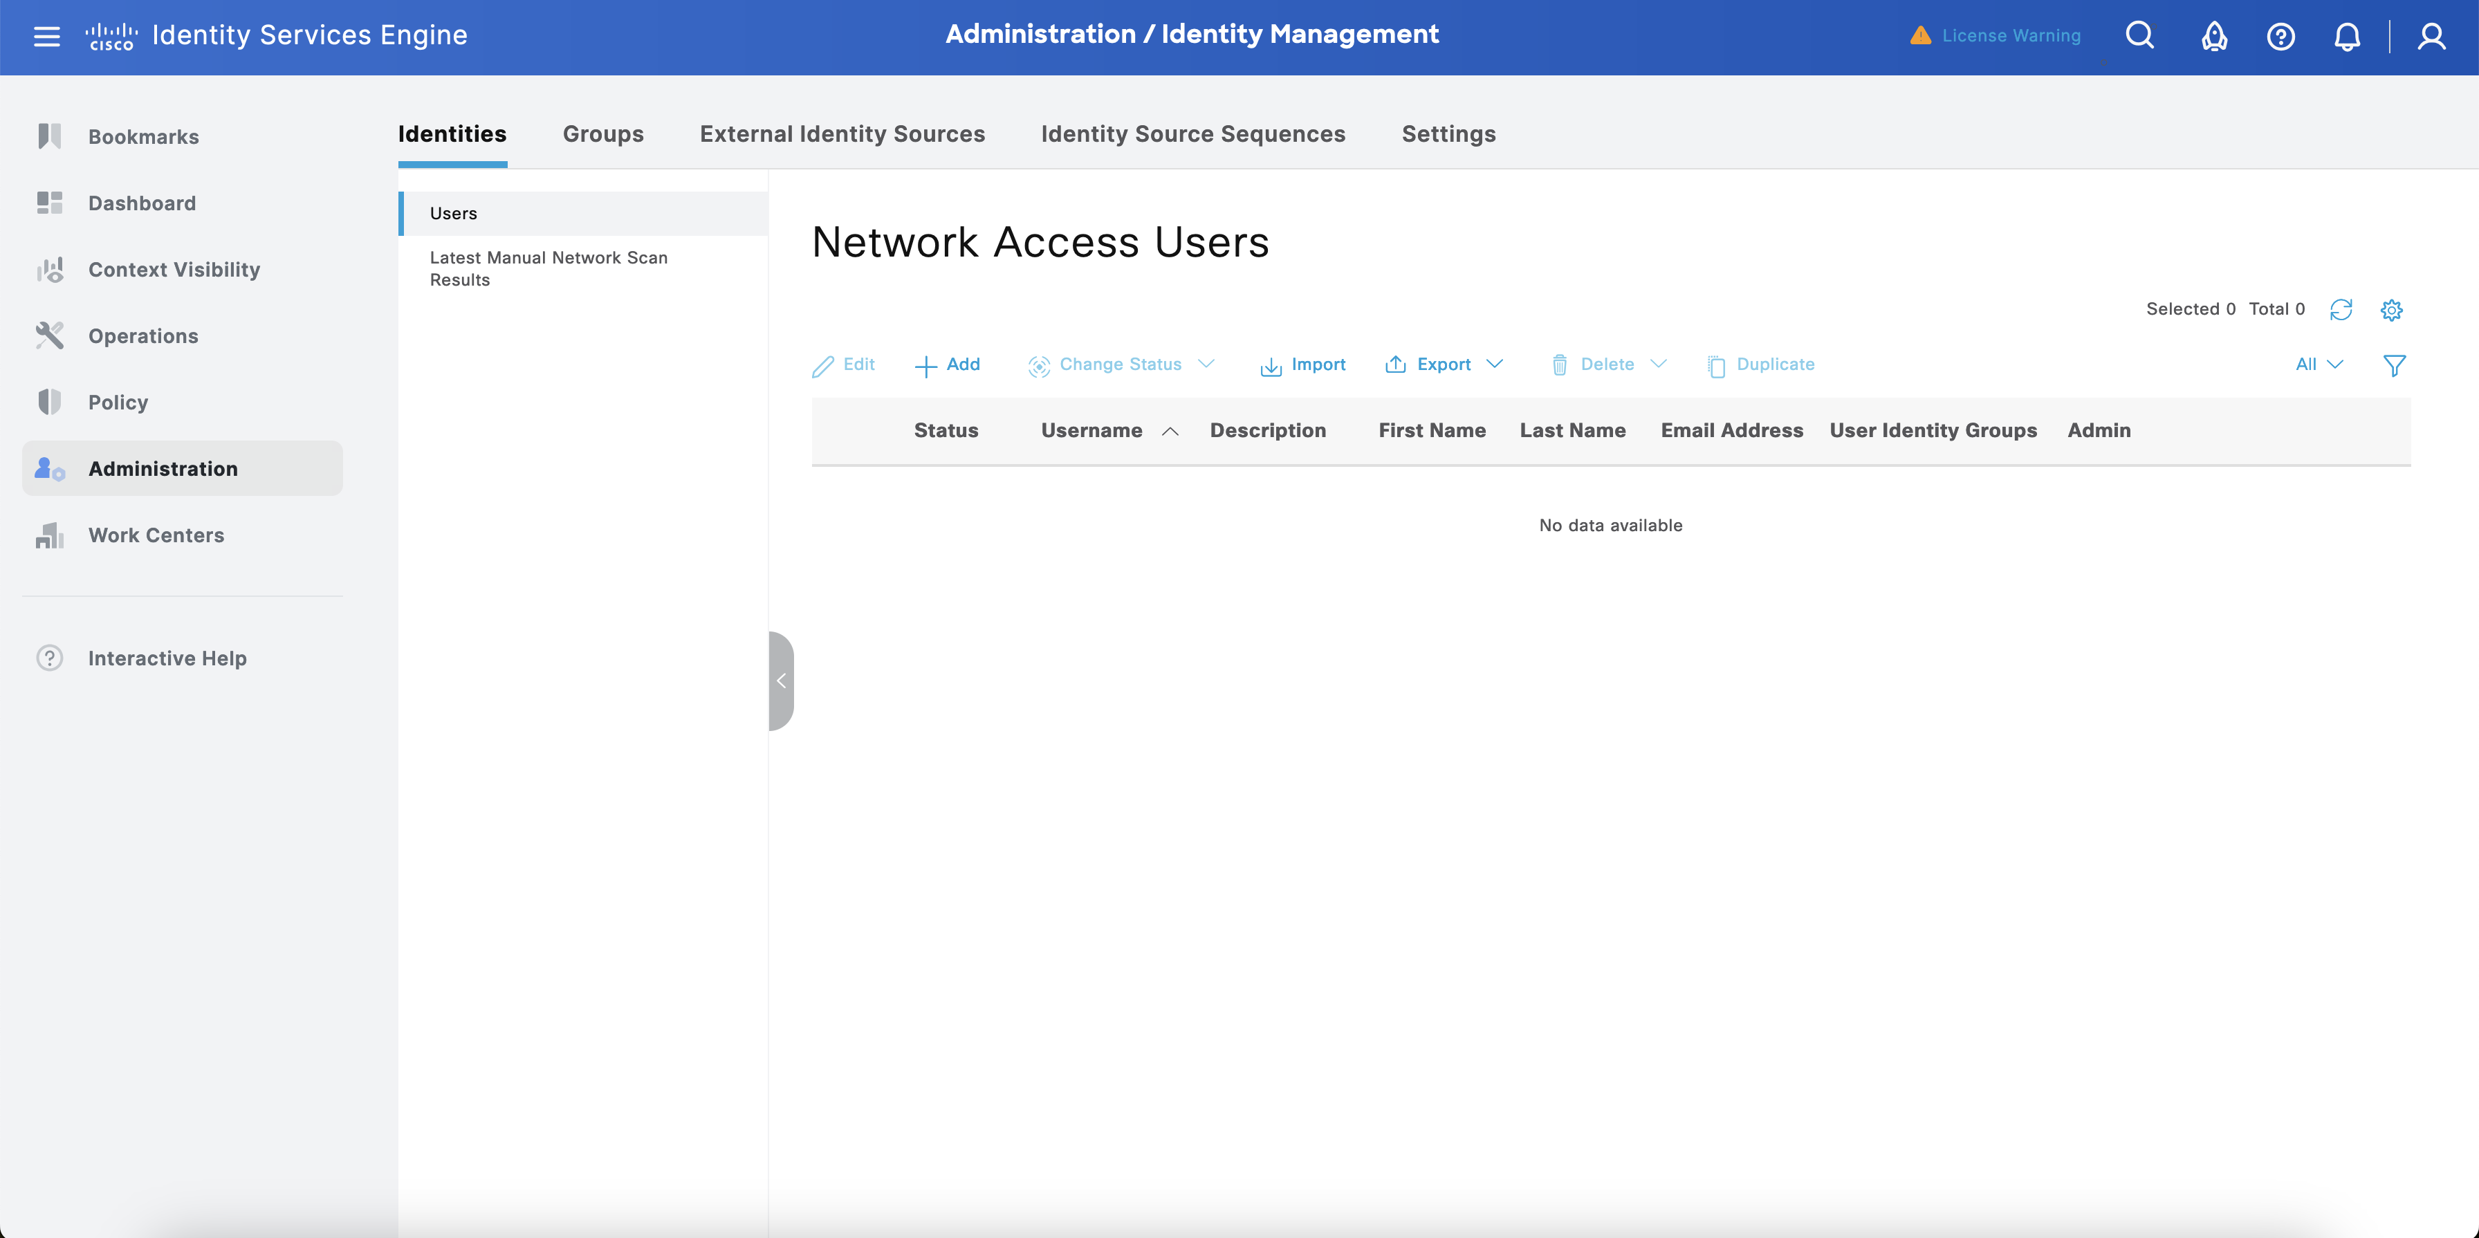Click the Operations wrench icon
Screen dimensions: 2479x1238
[x=49, y=335]
